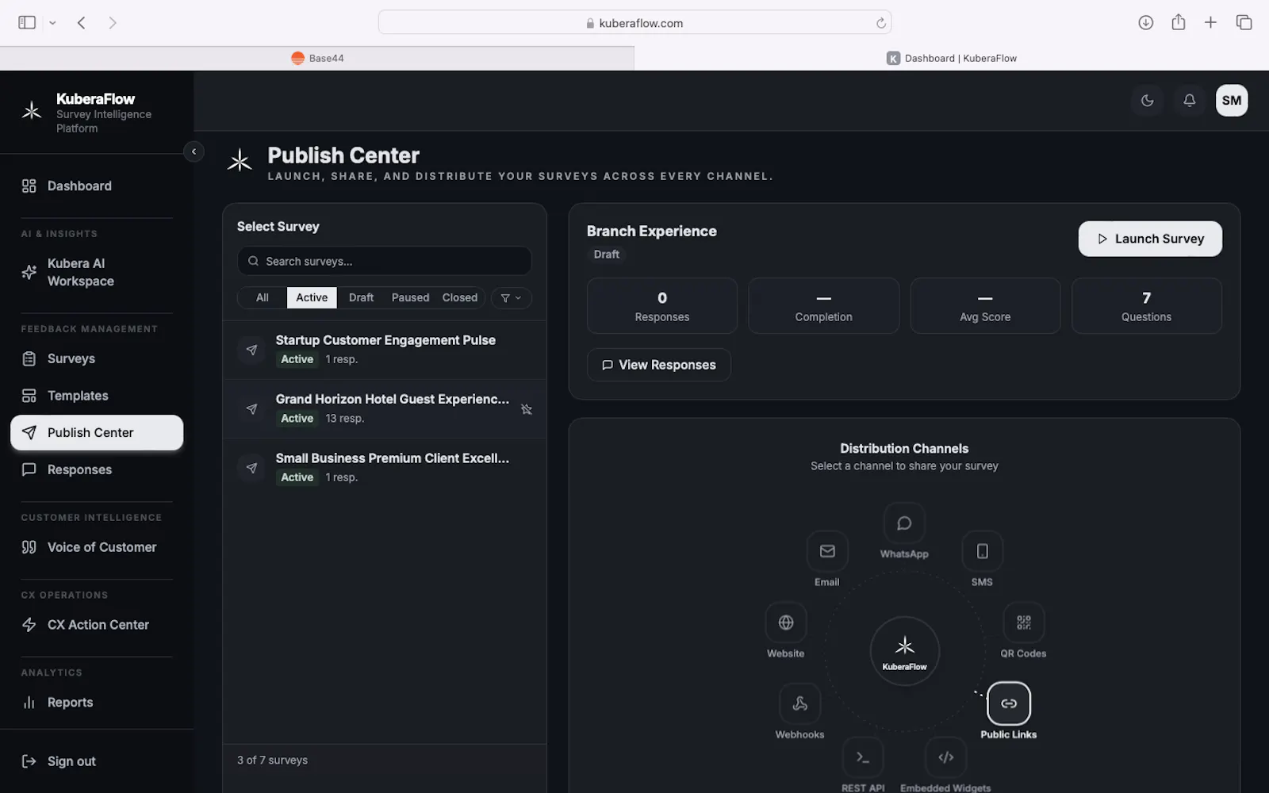This screenshot has width=1269, height=793.
Task: Select the REST API channel icon
Action: [863, 757]
